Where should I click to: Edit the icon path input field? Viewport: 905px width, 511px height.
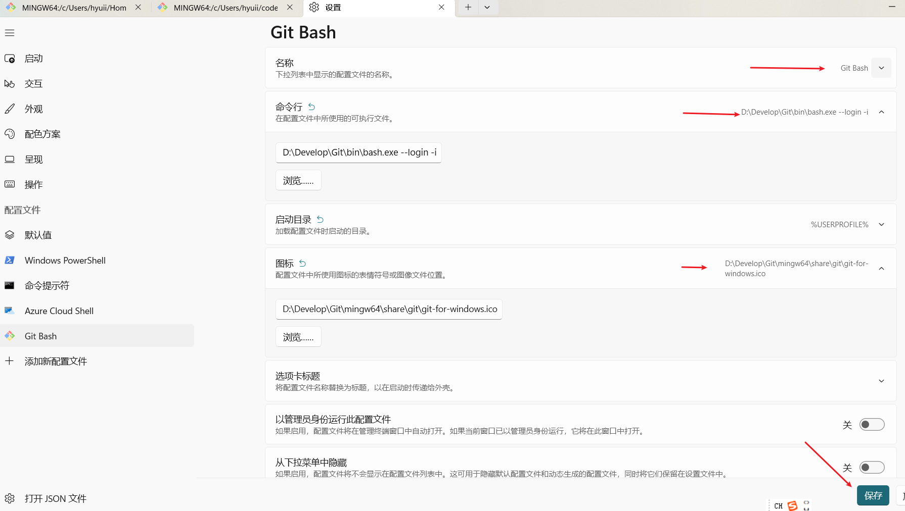[x=389, y=309]
